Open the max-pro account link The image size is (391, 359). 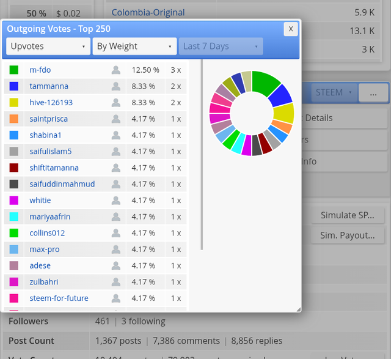click(x=45, y=250)
